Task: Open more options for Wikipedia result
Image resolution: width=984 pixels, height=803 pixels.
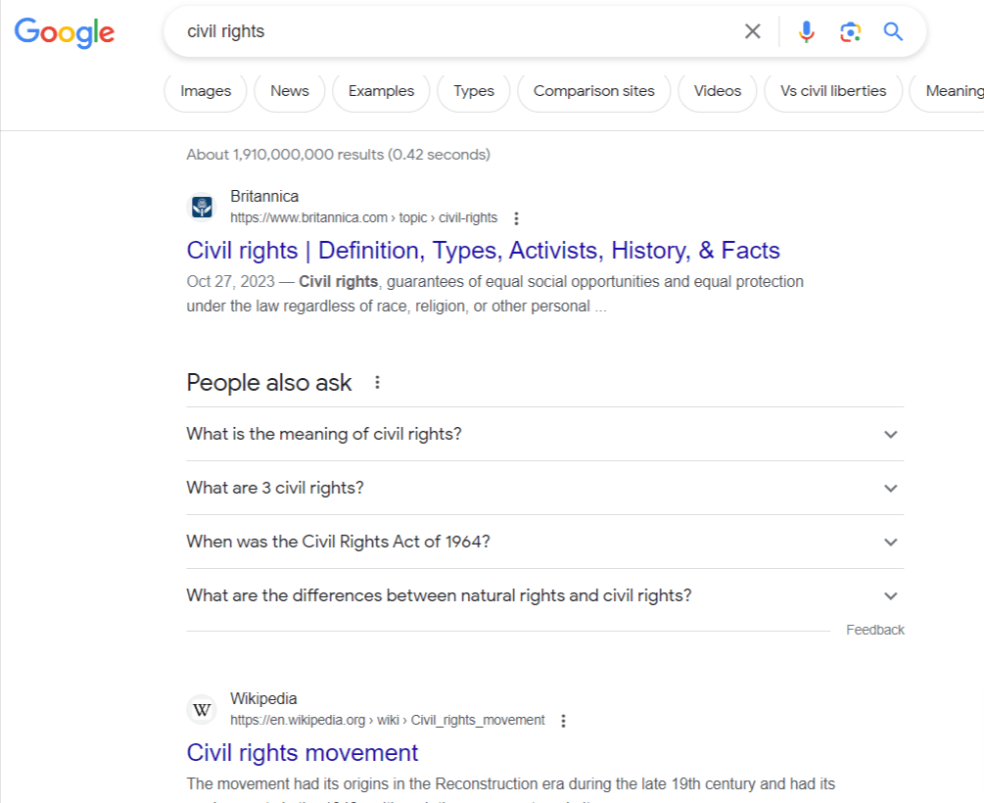Action: pos(563,721)
